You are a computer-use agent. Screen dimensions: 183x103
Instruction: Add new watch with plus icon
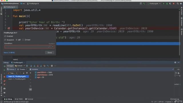31,73
